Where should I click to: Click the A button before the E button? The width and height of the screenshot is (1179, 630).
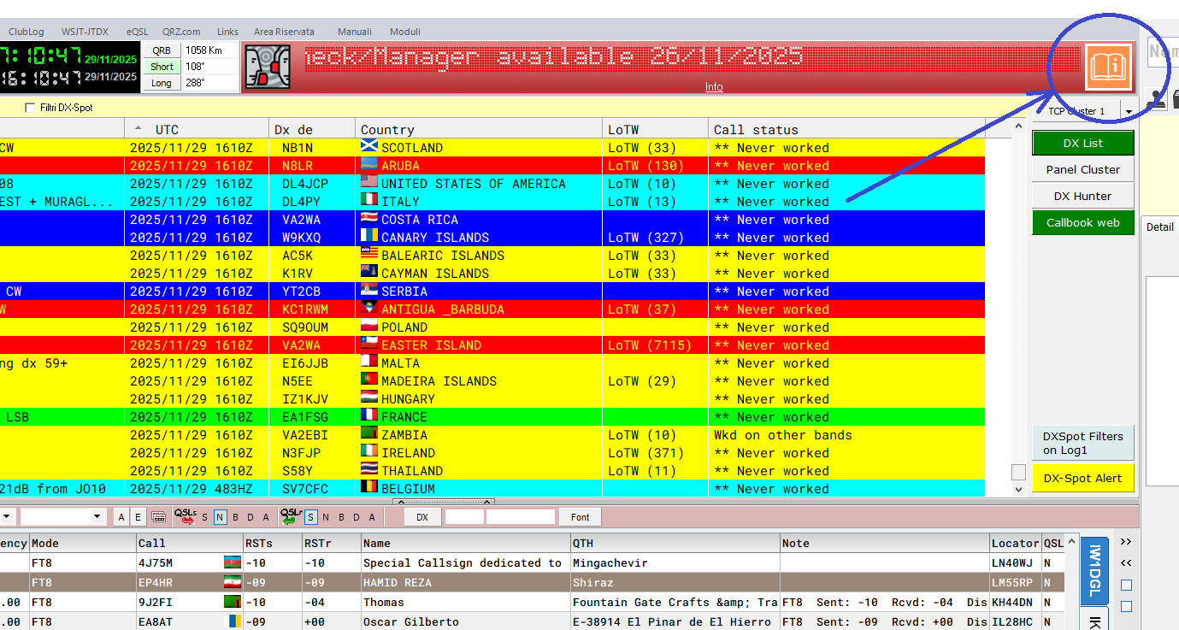pos(121,517)
